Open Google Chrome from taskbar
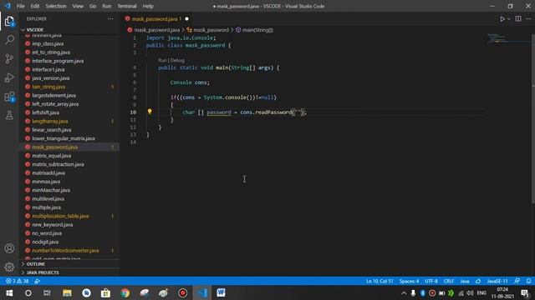 (x=125, y=292)
